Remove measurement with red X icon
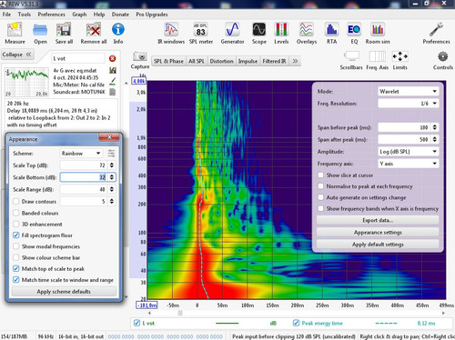Image resolution: width=455 pixels, height=340 pixels. (x=112, y=58)
